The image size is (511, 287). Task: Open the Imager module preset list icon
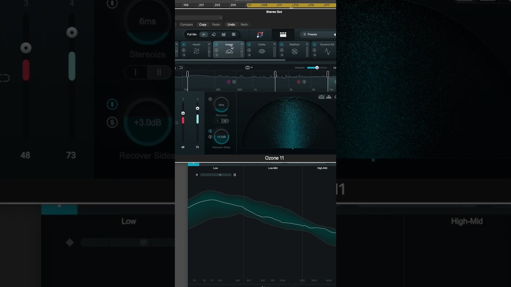[216, 55]
